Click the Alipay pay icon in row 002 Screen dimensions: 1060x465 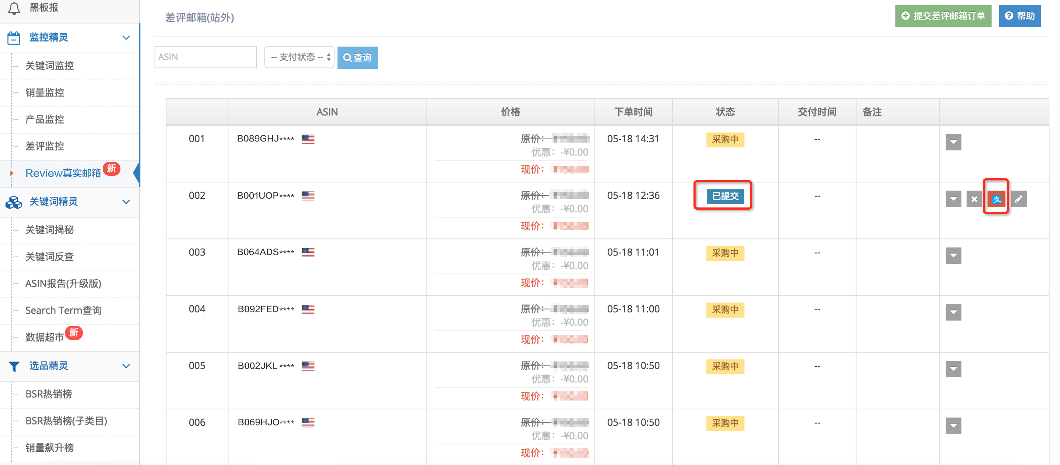[996, 199]
